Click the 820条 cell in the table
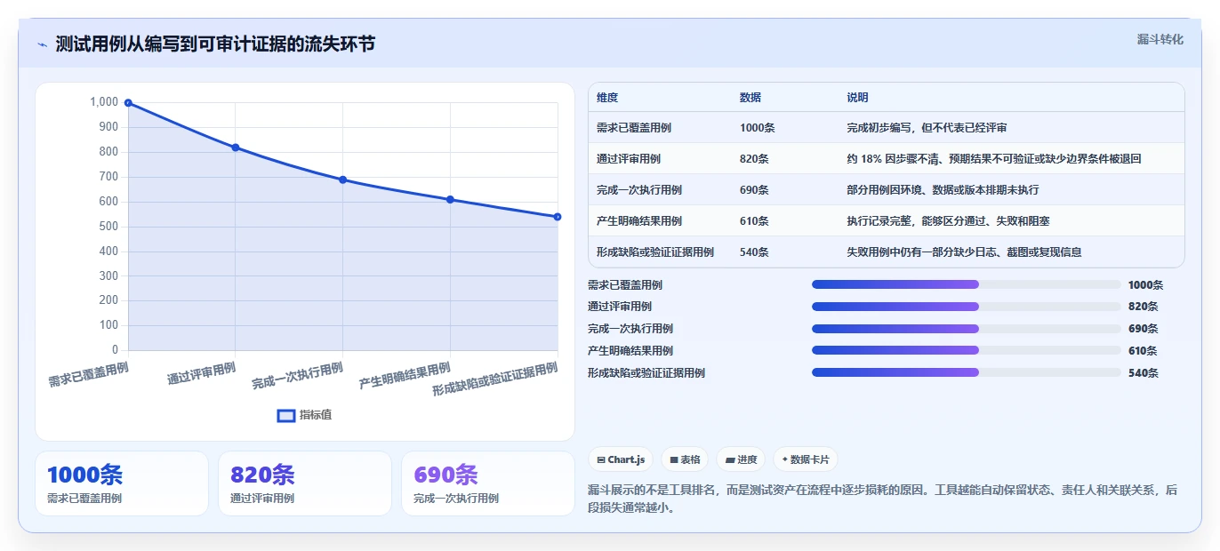Screen dimensions: 1220x551 click(x=755, y=159)
